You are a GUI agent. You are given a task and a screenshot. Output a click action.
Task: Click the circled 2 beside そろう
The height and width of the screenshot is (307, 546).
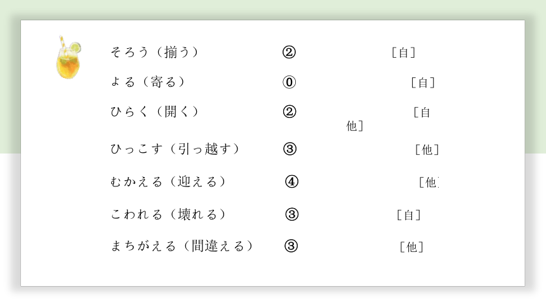tap(289, 52)
